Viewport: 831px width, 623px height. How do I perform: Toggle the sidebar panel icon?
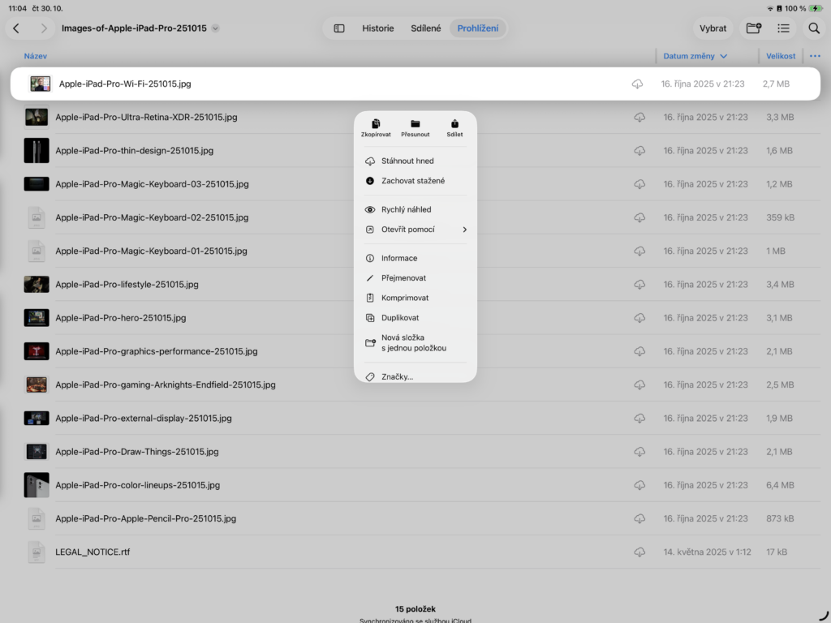[x=339, y=28]
